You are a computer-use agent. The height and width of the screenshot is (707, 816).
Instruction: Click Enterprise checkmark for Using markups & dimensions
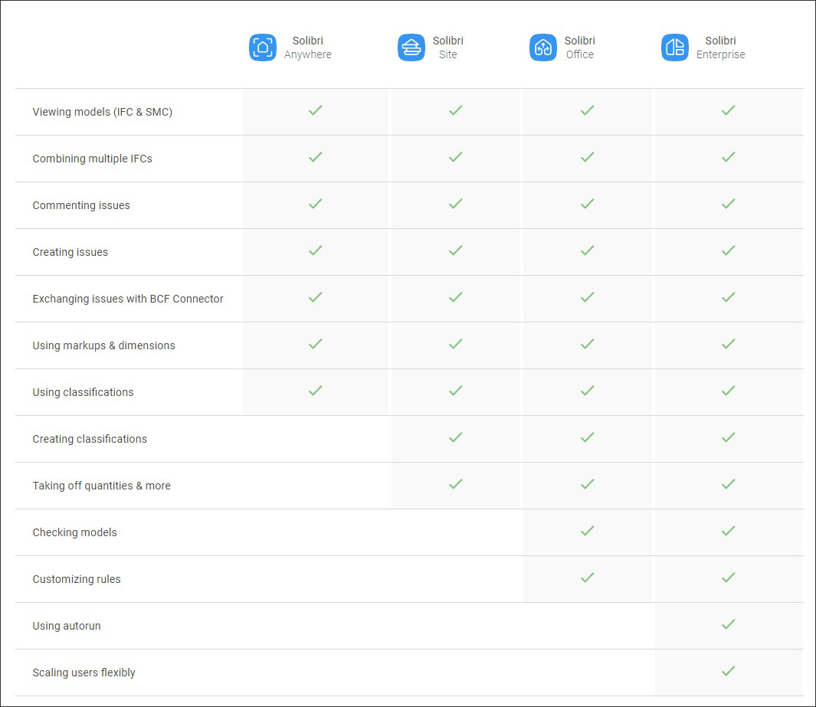tap(729, 344)
